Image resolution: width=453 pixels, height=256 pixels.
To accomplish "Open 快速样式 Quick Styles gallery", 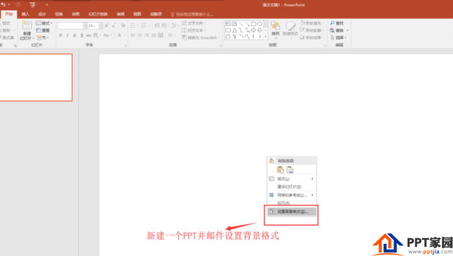I will tap(290, 30).
